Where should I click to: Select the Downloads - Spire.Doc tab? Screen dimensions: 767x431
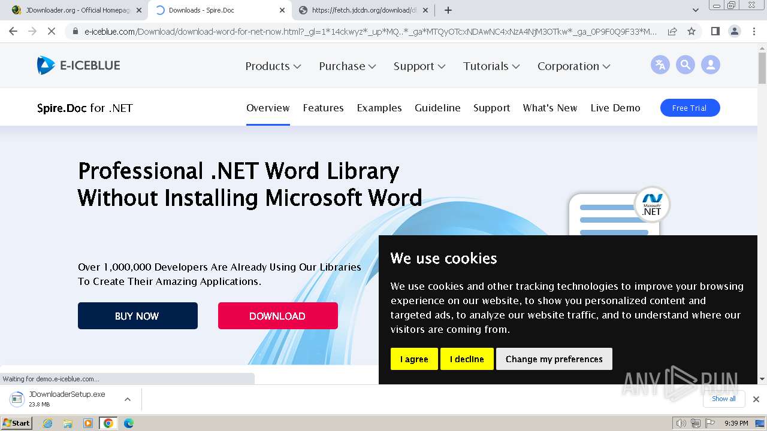[219, 10]
